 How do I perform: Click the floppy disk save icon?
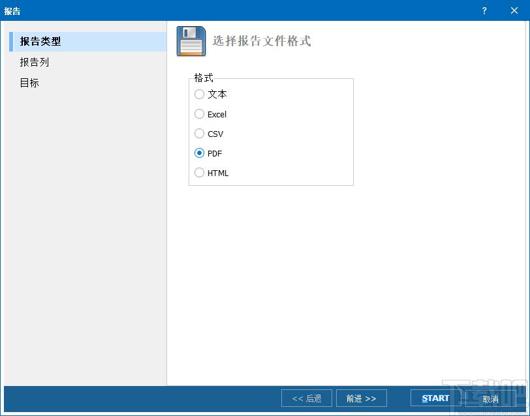click(191, 41)
